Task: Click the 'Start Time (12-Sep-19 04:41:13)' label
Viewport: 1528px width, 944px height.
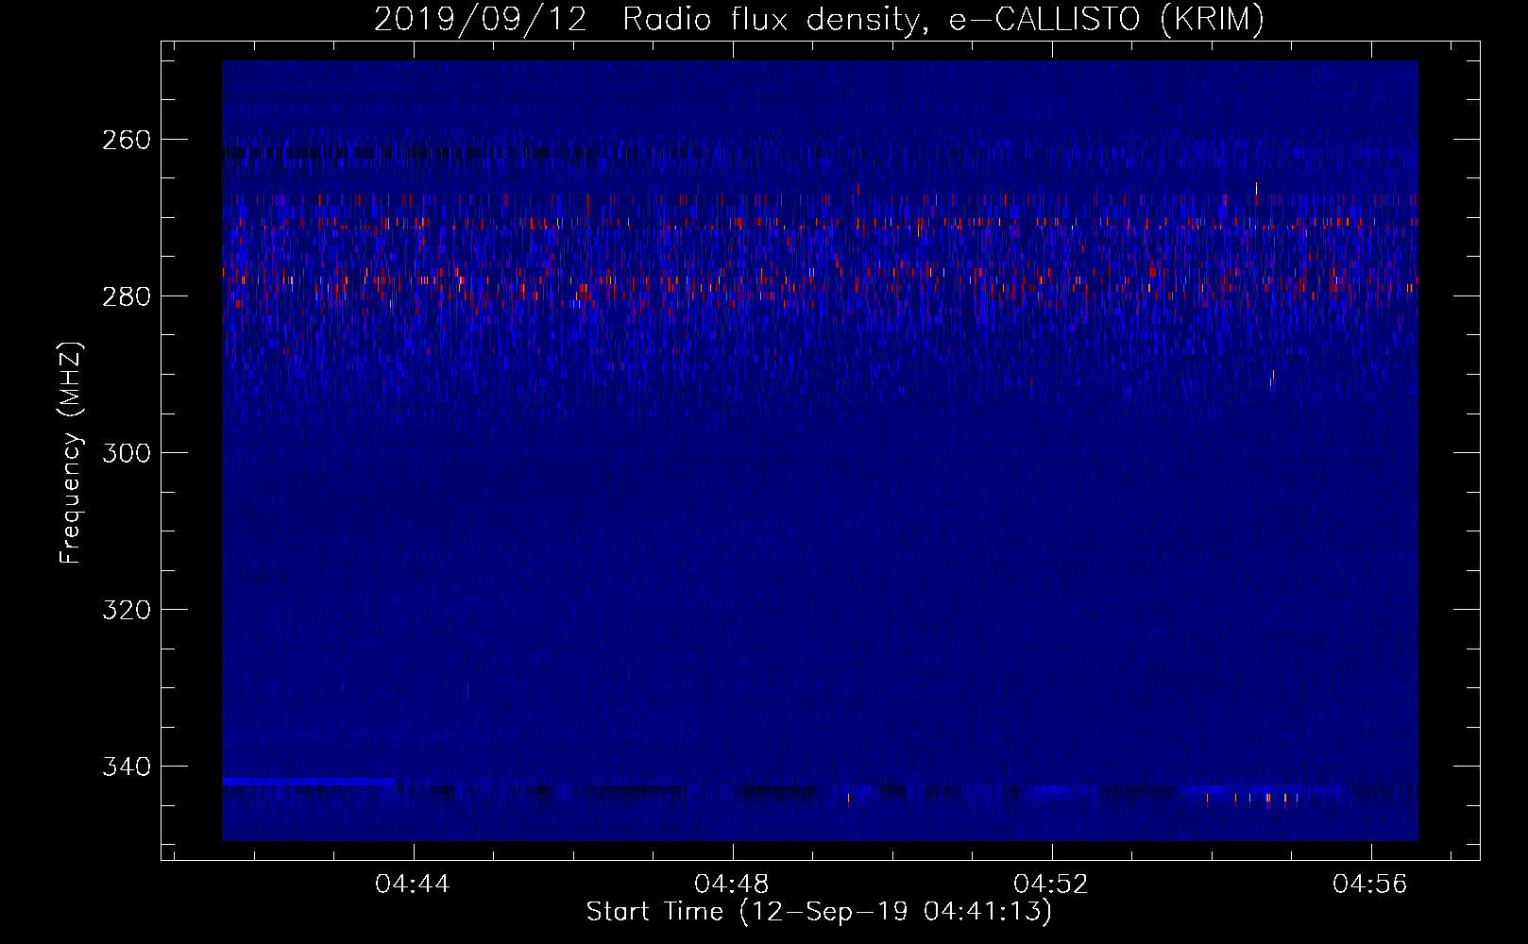Action: point(819,912)
